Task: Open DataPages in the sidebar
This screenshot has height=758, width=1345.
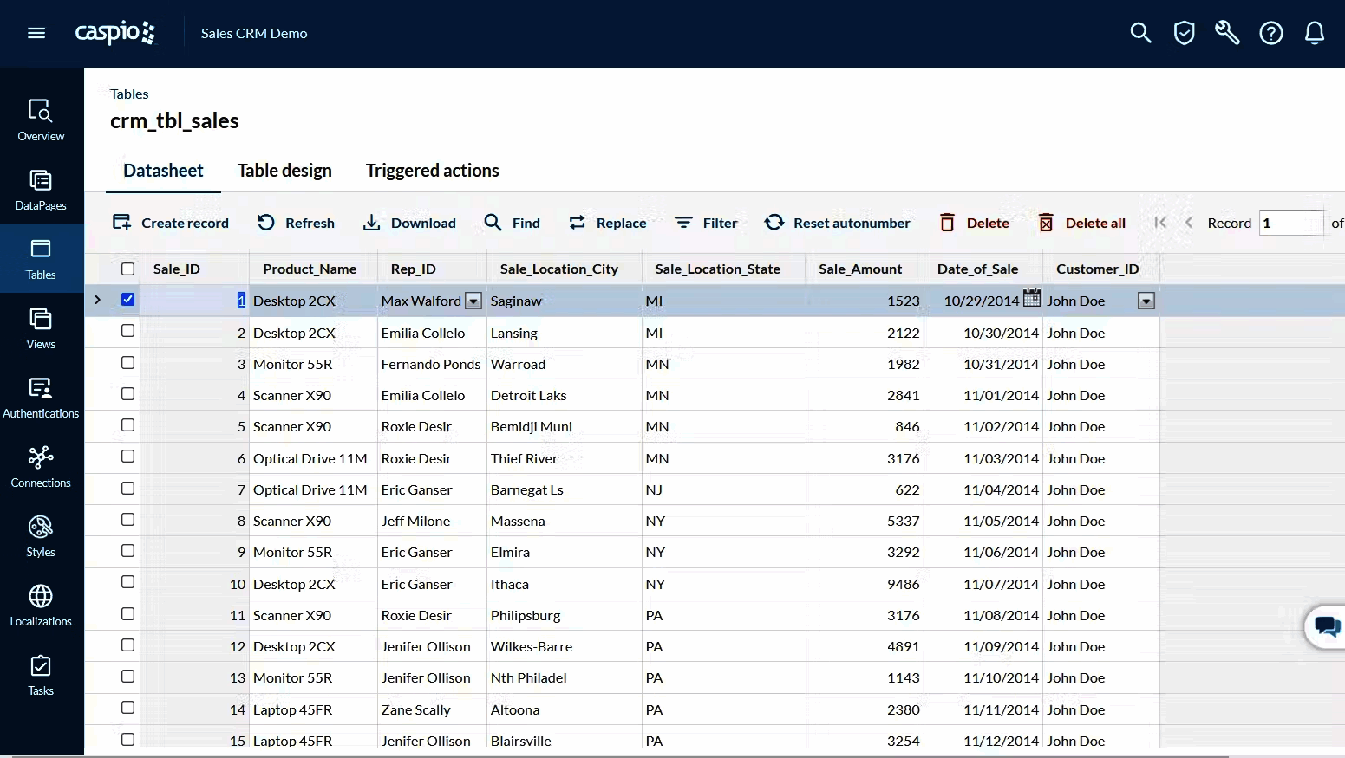Action: point(41,191)
